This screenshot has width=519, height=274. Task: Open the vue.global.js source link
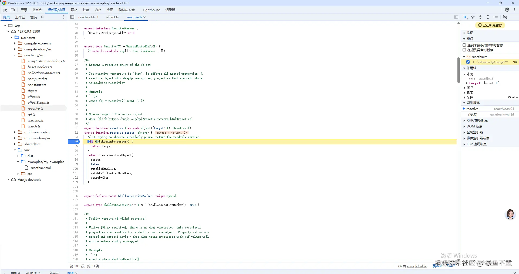coord(417,266)
